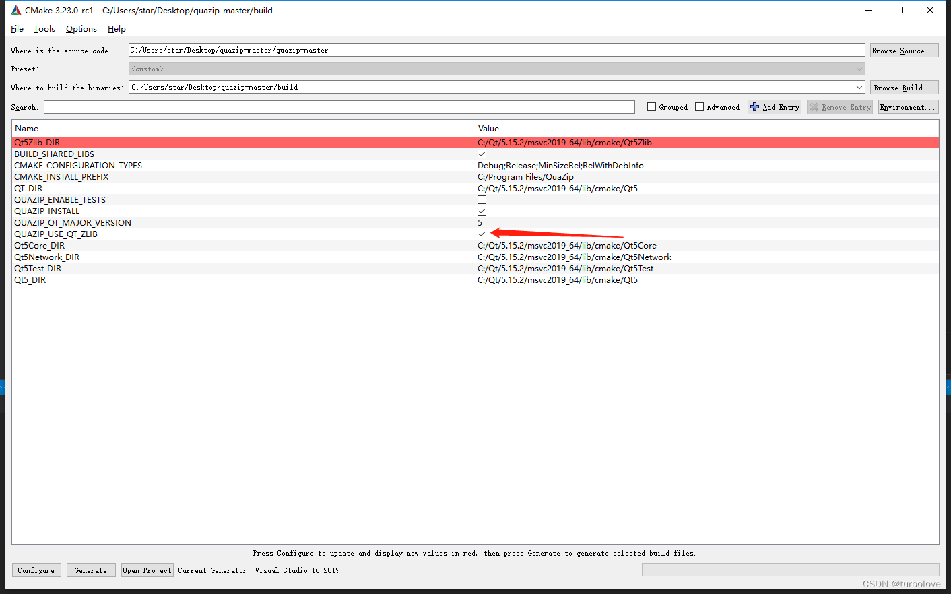Click the Name column header

coord(243,129)
